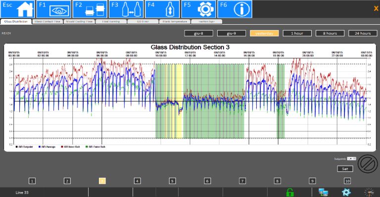Screen dimensions: 380x197
Task: Select section 6
Action: pyautogui.click(x=207, y=181)
